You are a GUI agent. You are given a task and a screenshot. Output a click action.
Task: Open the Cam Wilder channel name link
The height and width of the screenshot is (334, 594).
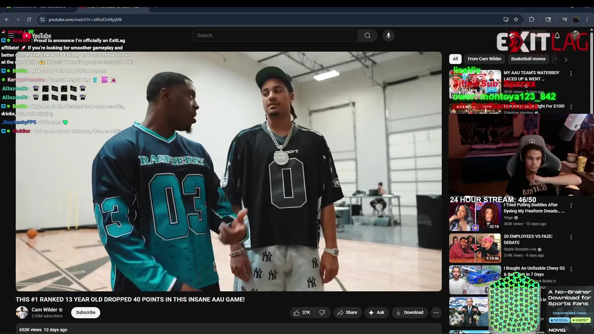click(x=45, y=309)
